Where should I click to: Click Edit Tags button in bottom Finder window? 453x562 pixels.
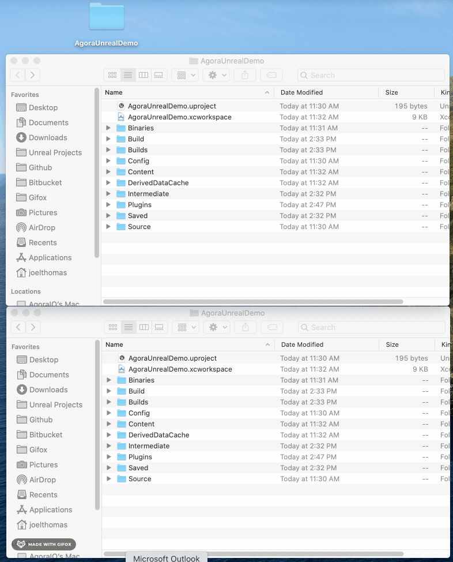point(272,327)
